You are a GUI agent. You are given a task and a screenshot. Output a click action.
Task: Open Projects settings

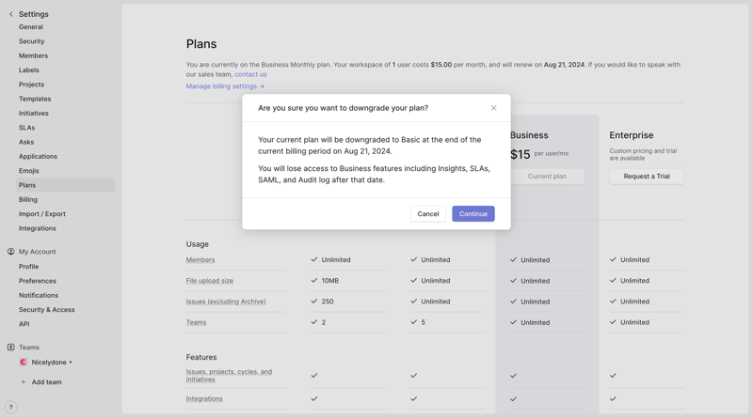pos(31,85)
